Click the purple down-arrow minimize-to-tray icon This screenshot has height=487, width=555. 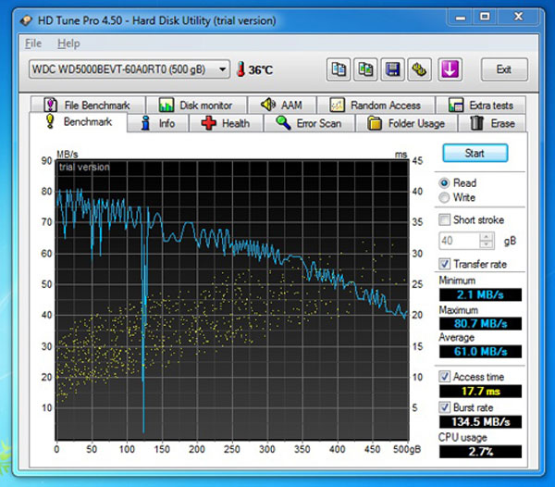click(x=450, y=69)
